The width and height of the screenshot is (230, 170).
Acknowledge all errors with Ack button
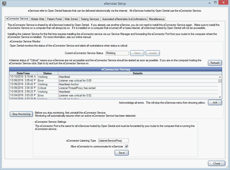pos(215,103)
